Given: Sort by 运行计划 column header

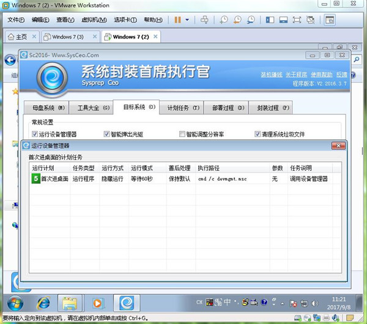Looking at the screenshot, I should (50, 168).
